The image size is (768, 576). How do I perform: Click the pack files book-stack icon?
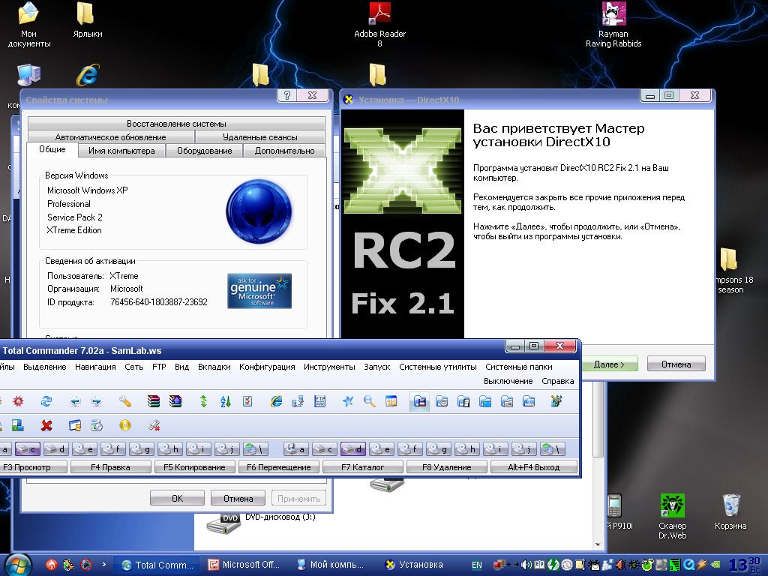coord(154,402)
